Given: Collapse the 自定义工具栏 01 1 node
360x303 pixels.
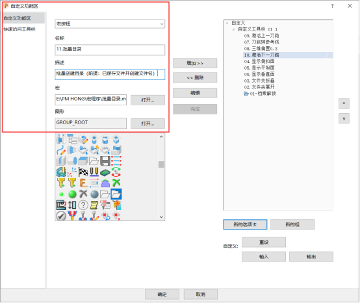Looking at the screenshot, I should 233,29.
